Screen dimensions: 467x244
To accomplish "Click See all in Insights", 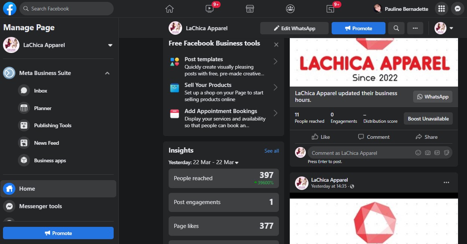I will tap(271, 151).
